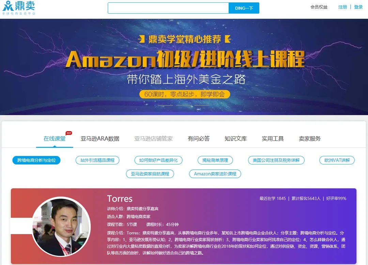The height and width of the screenshot is (265, 368).
Task: Switch to the 亚马逊ARA数据 tab
Action: (x=100, y=139)
